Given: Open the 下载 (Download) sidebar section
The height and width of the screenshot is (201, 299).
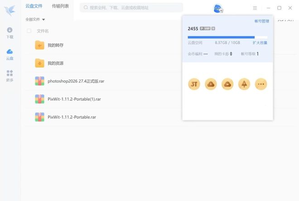Looking at the screenshot, I should pyautogui.click(x=10, y=33).
